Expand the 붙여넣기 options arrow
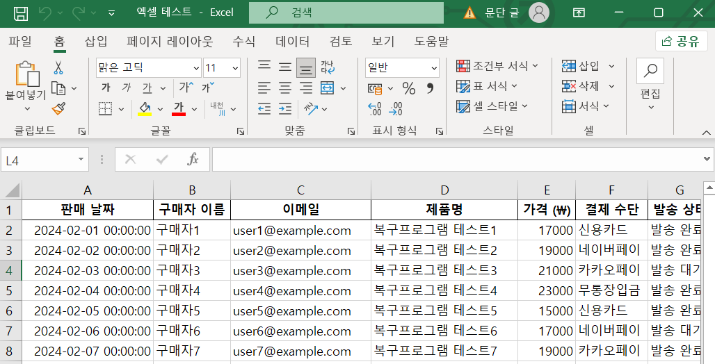 (27, 108)
